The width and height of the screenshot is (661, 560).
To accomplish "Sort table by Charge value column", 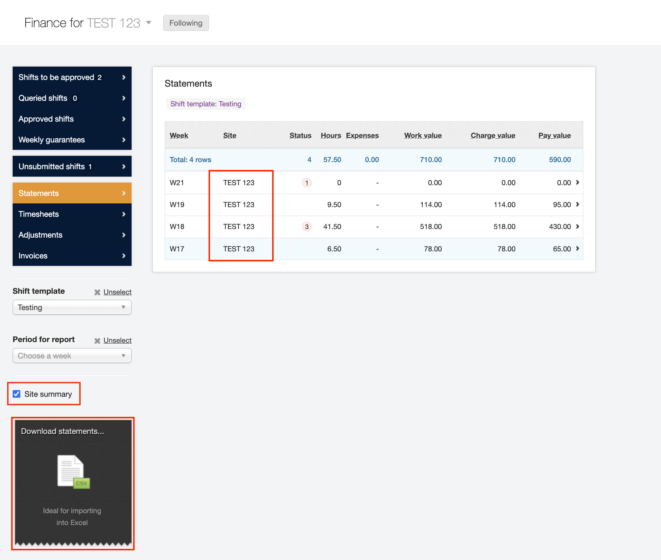I will [x=493, y=136].
